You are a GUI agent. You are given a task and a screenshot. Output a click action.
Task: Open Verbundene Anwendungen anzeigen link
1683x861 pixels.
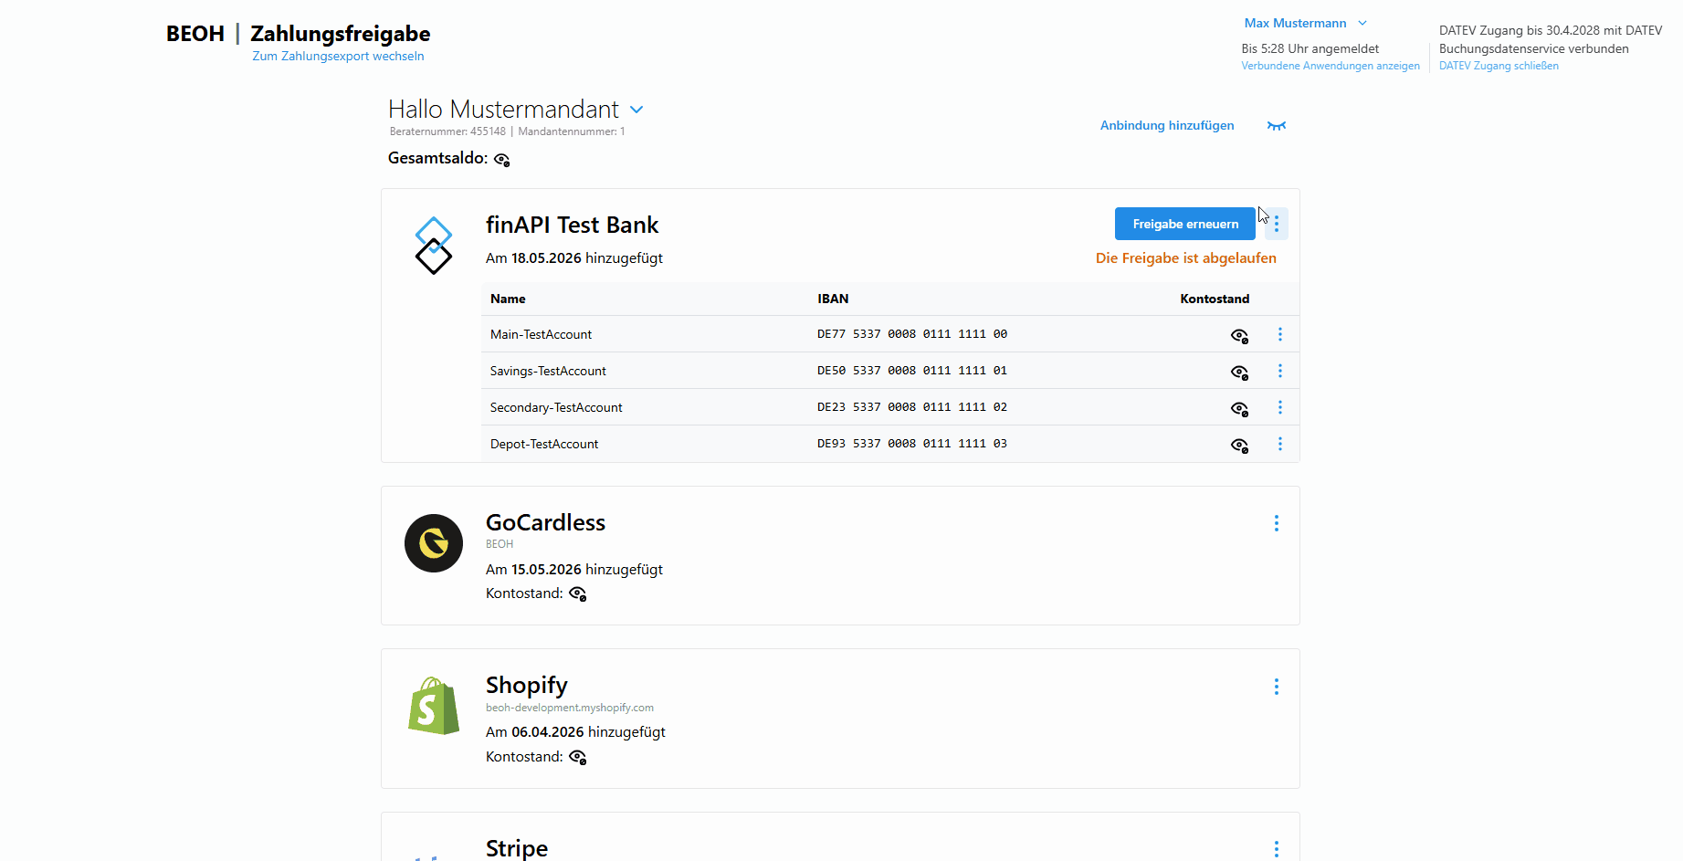tap(1331, 66)
